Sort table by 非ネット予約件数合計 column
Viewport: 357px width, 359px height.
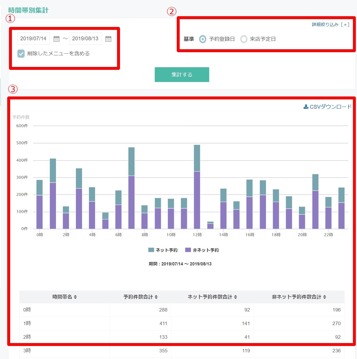tap(299, 297)
